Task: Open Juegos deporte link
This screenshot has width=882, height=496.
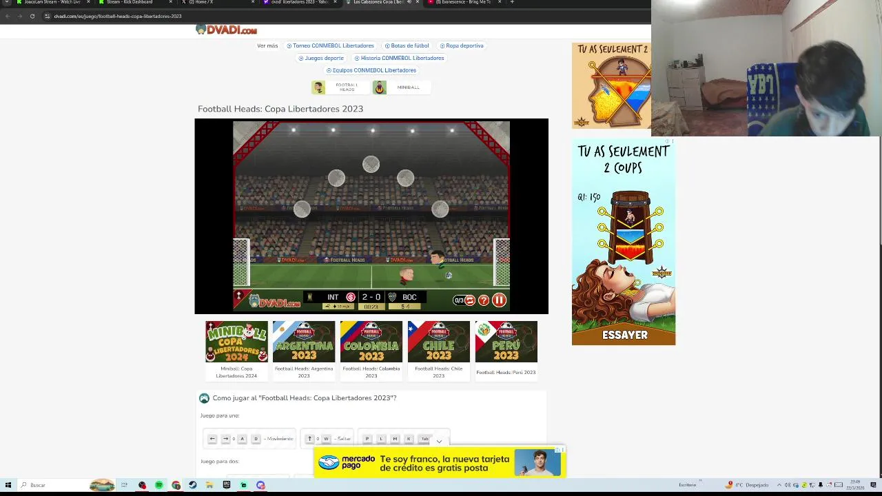Action: click(x=321, y=58)
